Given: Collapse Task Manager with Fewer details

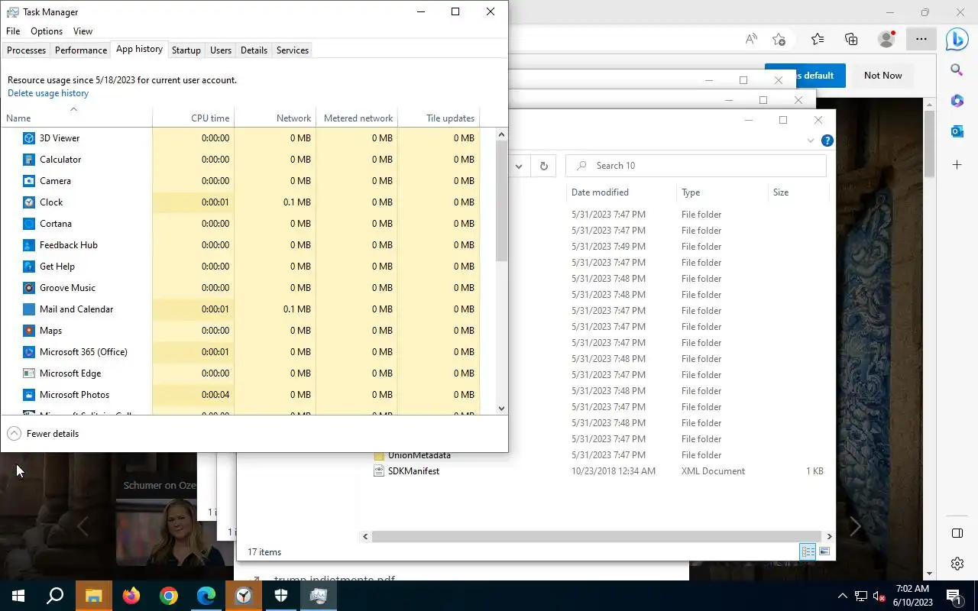Looking at the screenshot, I should [44, 434].
